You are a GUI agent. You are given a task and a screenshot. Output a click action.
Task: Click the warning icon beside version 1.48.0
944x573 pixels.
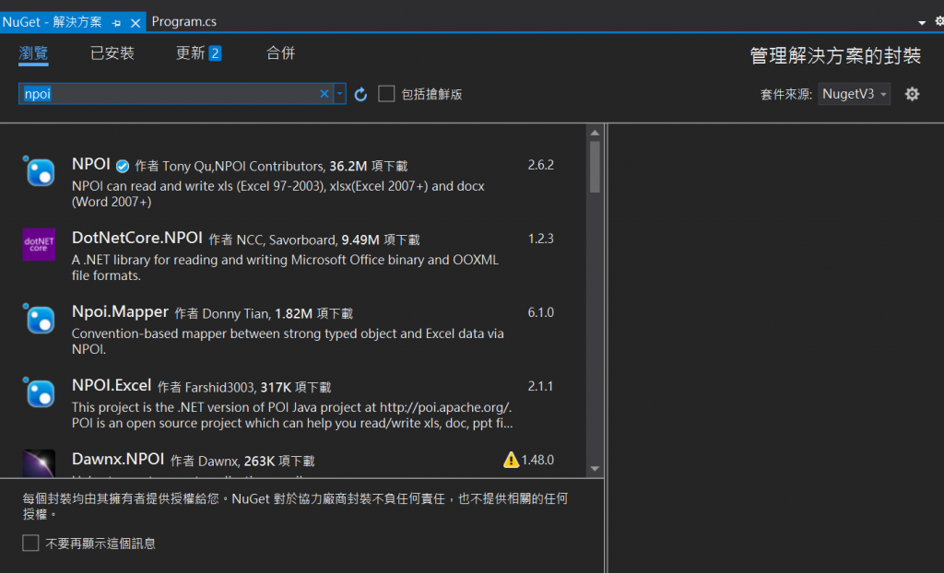point(511,460)
